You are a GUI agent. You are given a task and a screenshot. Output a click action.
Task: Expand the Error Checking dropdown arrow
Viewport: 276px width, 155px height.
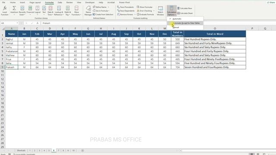point(154,11)
